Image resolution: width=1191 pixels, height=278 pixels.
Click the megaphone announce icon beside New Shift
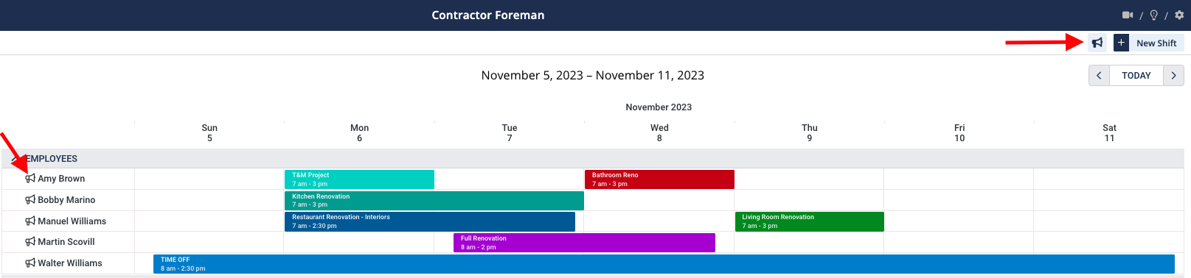point(1097,43)
